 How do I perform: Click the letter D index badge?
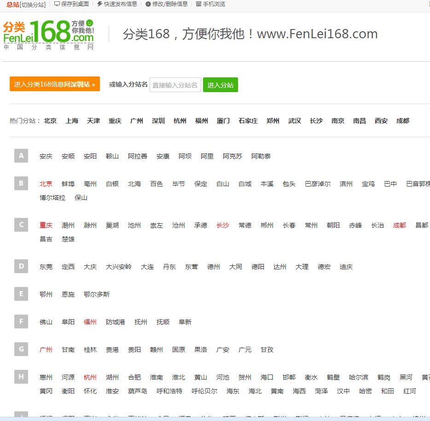tap(21, 266)
